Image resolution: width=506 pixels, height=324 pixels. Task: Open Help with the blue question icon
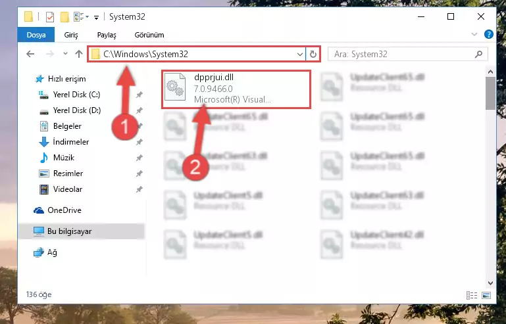tap(489, 34)
